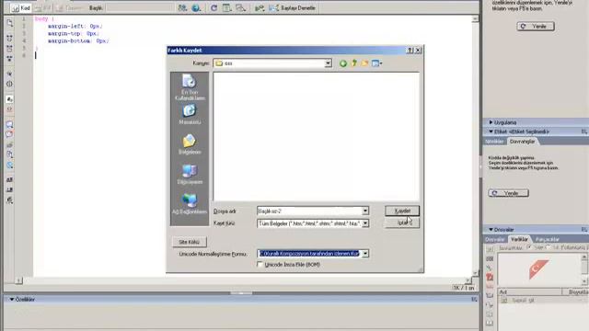Screen dimensions: 589x331
Task: Open the Bilgisayarım computer shortcut
Action: pyautogui.click(x=190, y=174)
